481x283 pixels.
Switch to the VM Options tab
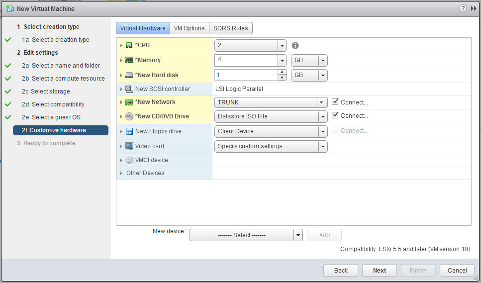point(189,28)
